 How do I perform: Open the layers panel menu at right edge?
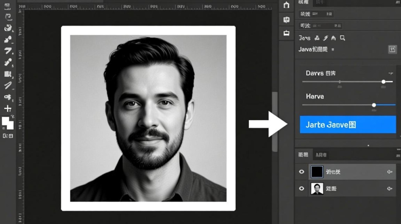pos(398,155)
